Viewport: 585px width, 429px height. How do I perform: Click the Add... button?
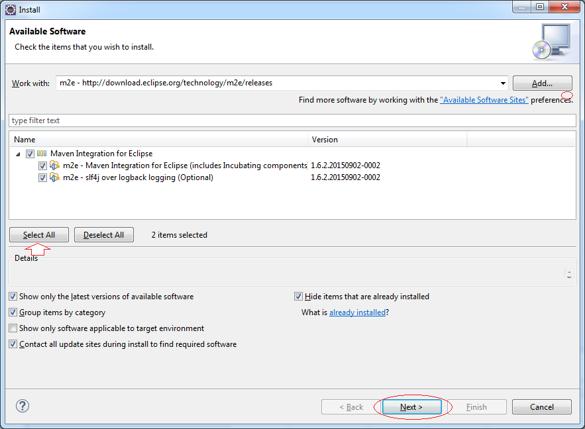click(542, 83)
